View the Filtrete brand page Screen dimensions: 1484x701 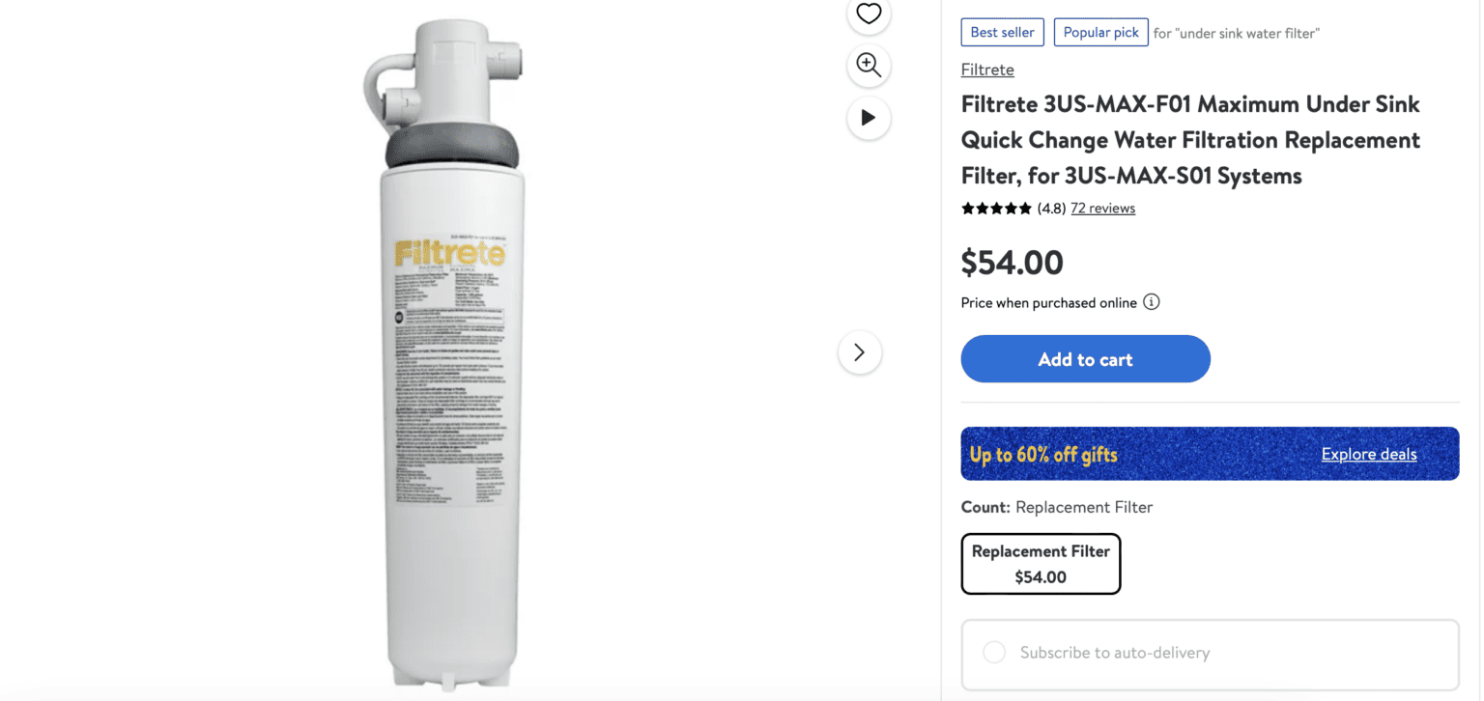[x=986, y=69]
